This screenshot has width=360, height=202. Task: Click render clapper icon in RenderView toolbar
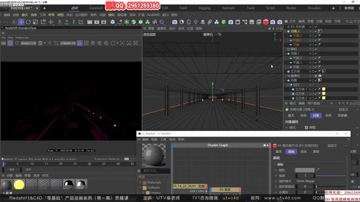click(3, 43)
